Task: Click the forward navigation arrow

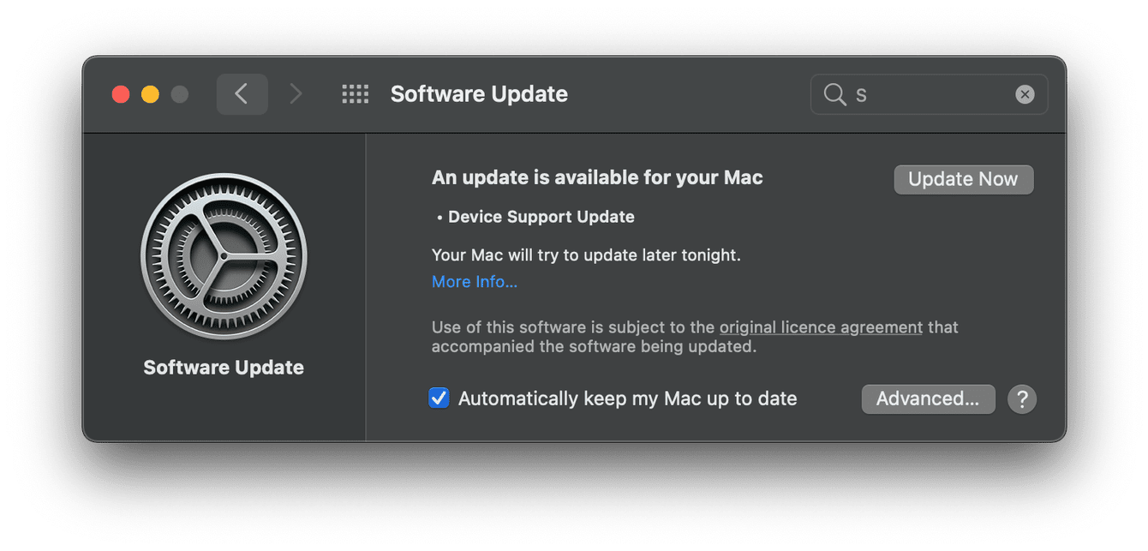Action: pyautogui.click(x=296, y=93)
